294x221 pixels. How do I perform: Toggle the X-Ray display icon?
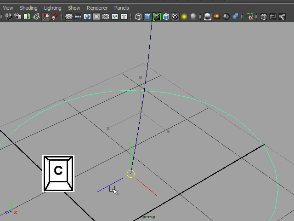264,17
